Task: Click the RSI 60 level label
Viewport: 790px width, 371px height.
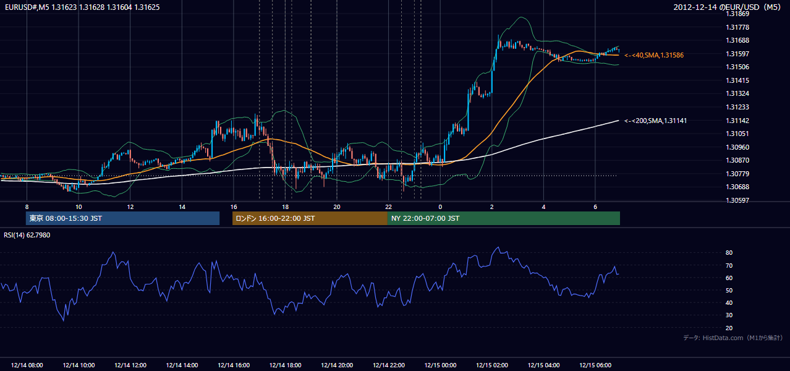Action: 729,278
